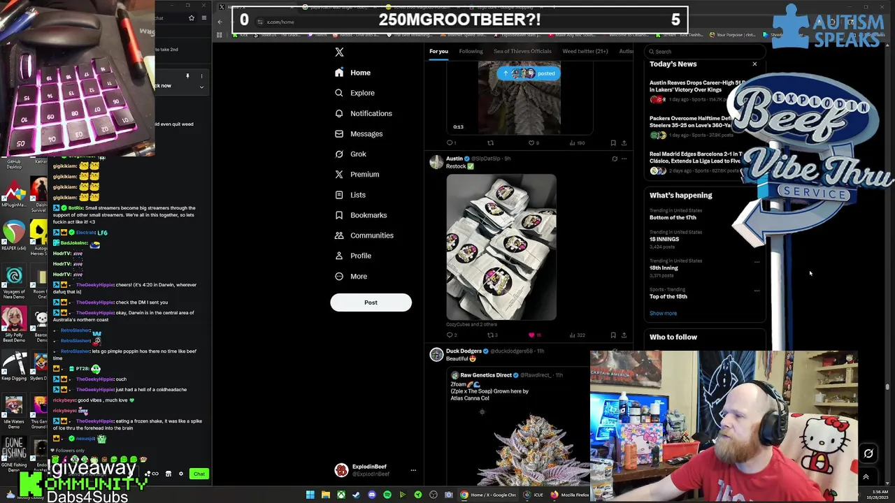Open Grok in the X sidebar
The height and width of the screenshot is (503, 895).
[350, 154]
